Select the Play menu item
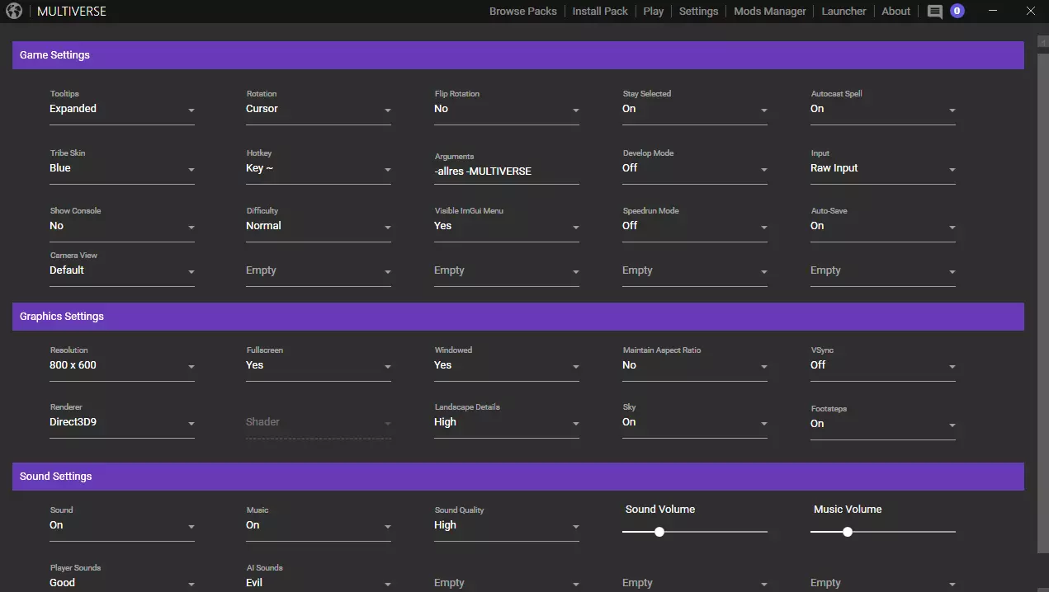 [x=654, y=12]
